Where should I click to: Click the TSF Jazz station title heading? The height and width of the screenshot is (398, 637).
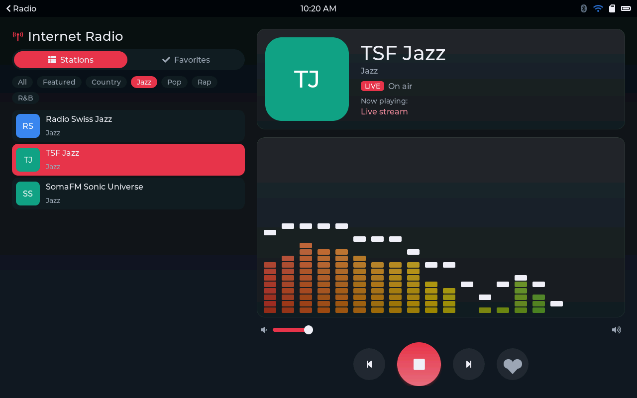point(403,53)
